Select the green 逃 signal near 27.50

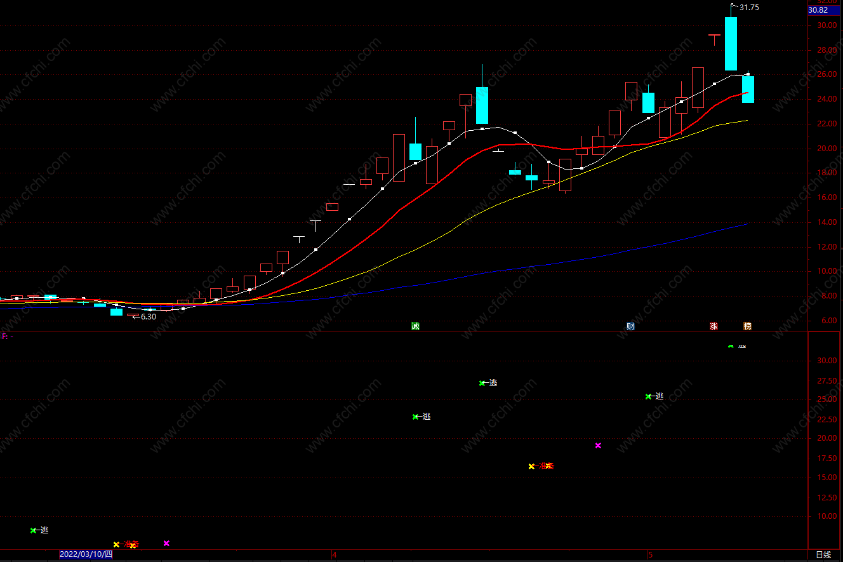coord(488,383)
